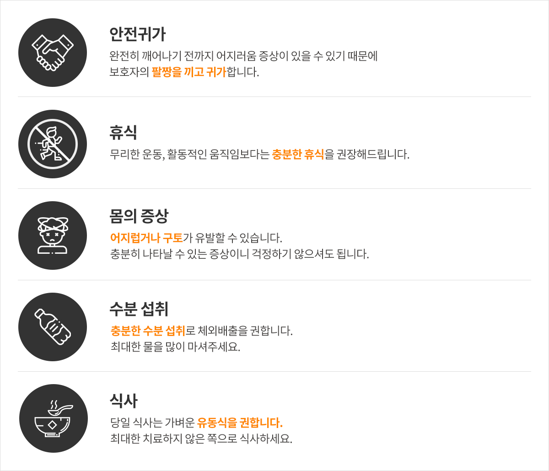Click the no-running icon for 휴식
Screen dimensions: 549x471
coord(53,144)
